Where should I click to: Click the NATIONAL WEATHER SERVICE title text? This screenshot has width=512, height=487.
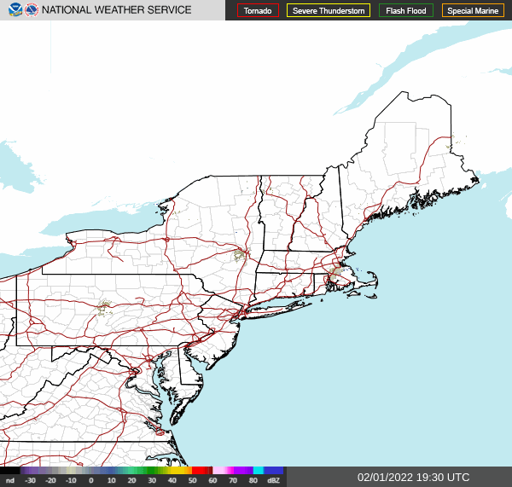[x=117, y=10]
